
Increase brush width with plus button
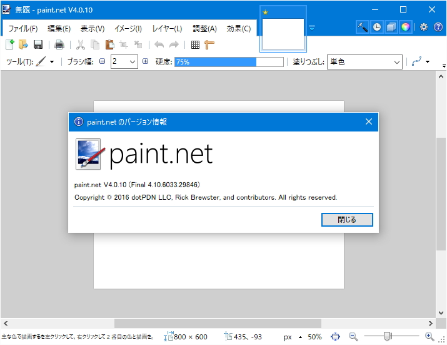pos(146,61)
